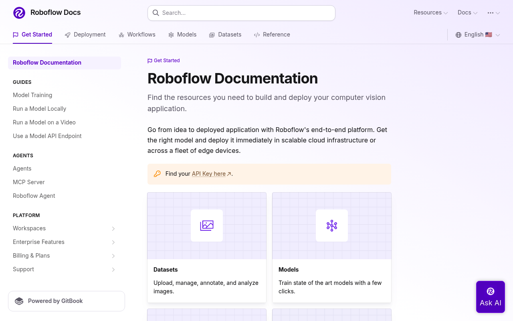Click the Roboflow logo icon
Screen dimensions: 513x321
[x=19, y=13]
